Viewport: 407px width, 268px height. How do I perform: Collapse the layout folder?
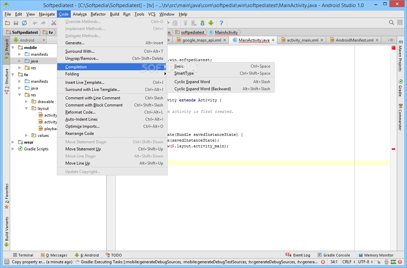[x=26, y=108]
